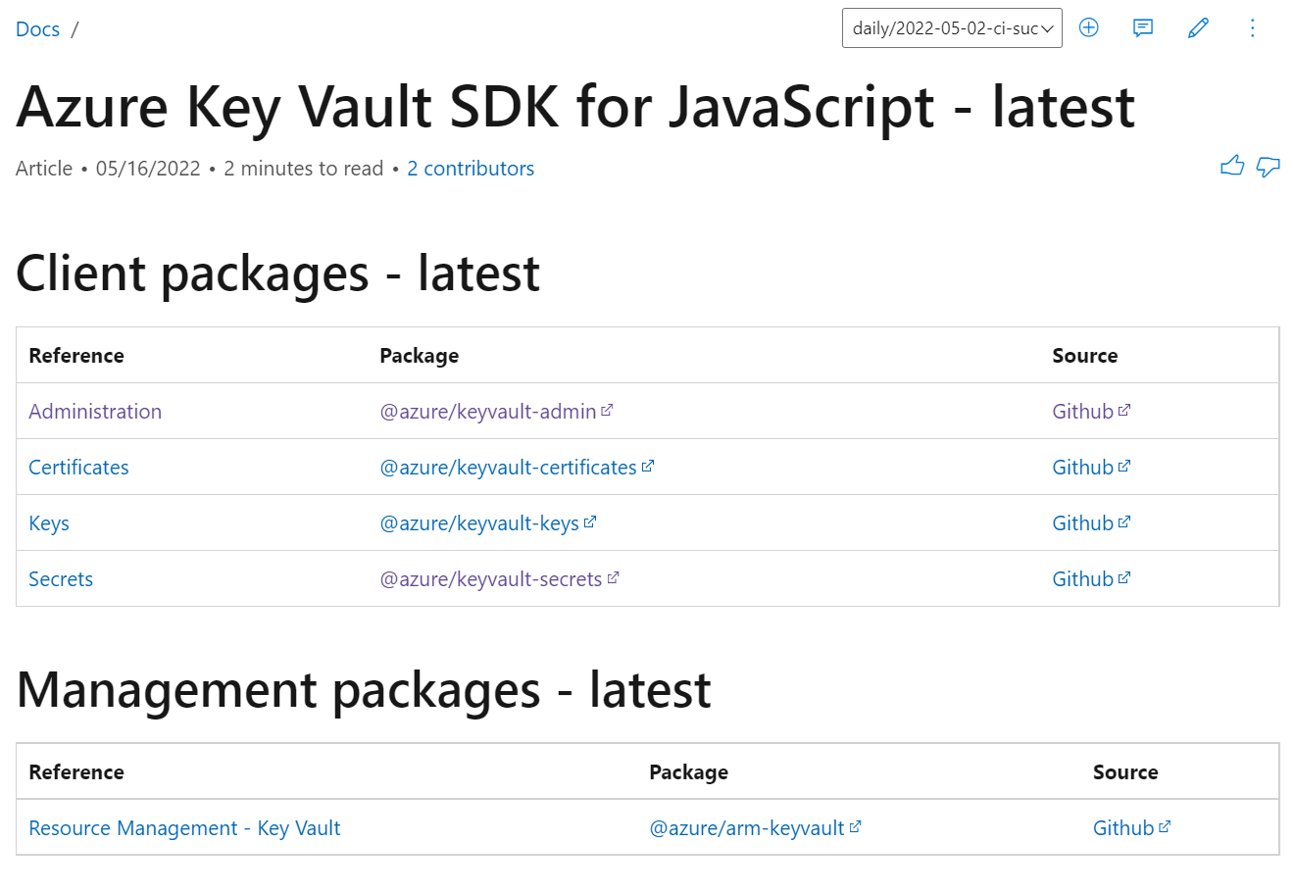Image resolution: width=1294 pixels, height=893 pixels.
Task: Open @azure/keyvault-secrets package link
Action: pos(491,579)
